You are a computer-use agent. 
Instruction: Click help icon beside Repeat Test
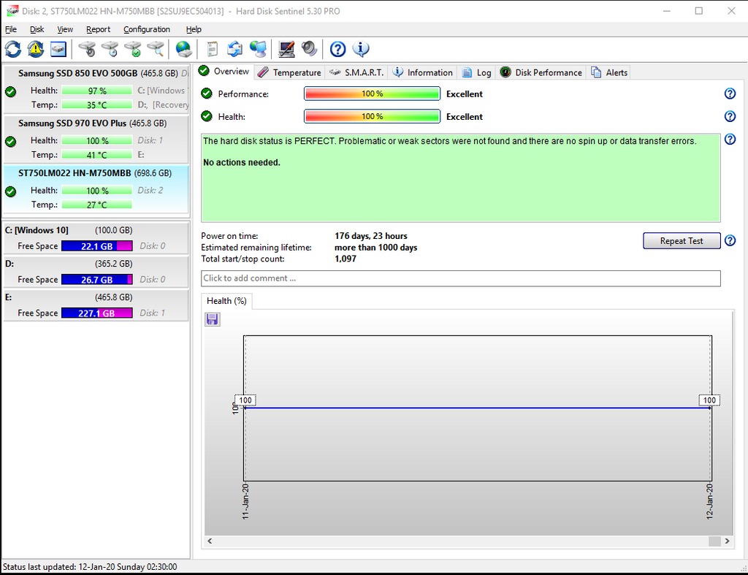pyautogui.click(x=729, y=240)
